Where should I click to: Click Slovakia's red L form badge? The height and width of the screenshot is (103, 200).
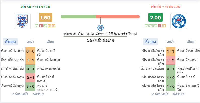159,26
